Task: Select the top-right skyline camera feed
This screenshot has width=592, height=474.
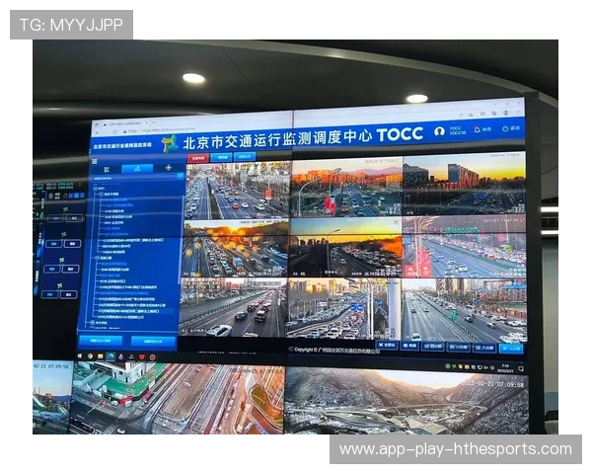Action: 465,184
